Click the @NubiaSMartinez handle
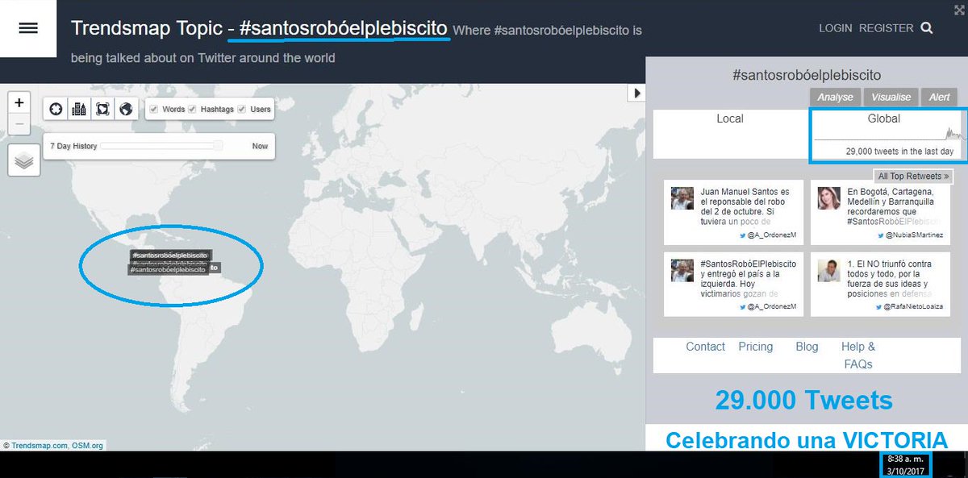 (x=913, y=235)
